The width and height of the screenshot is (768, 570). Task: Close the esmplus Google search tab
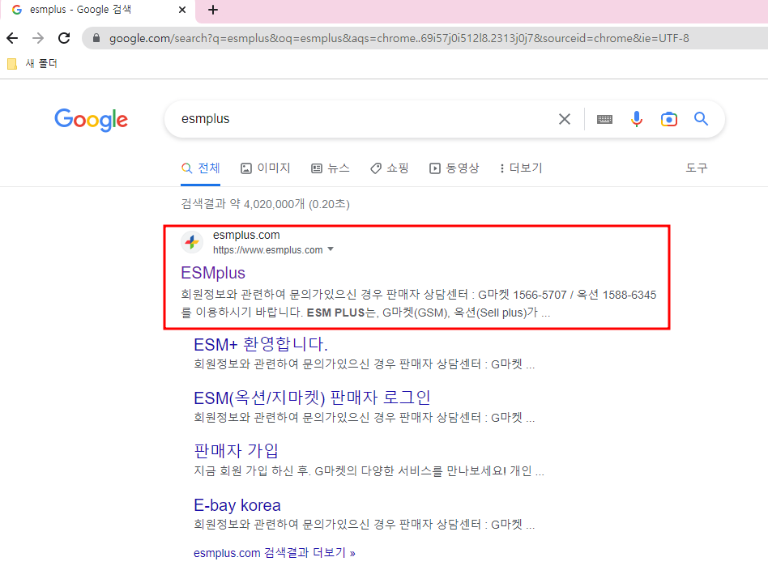click(182, 10)
